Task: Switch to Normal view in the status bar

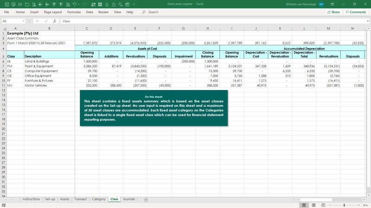Action: (304, 205)
